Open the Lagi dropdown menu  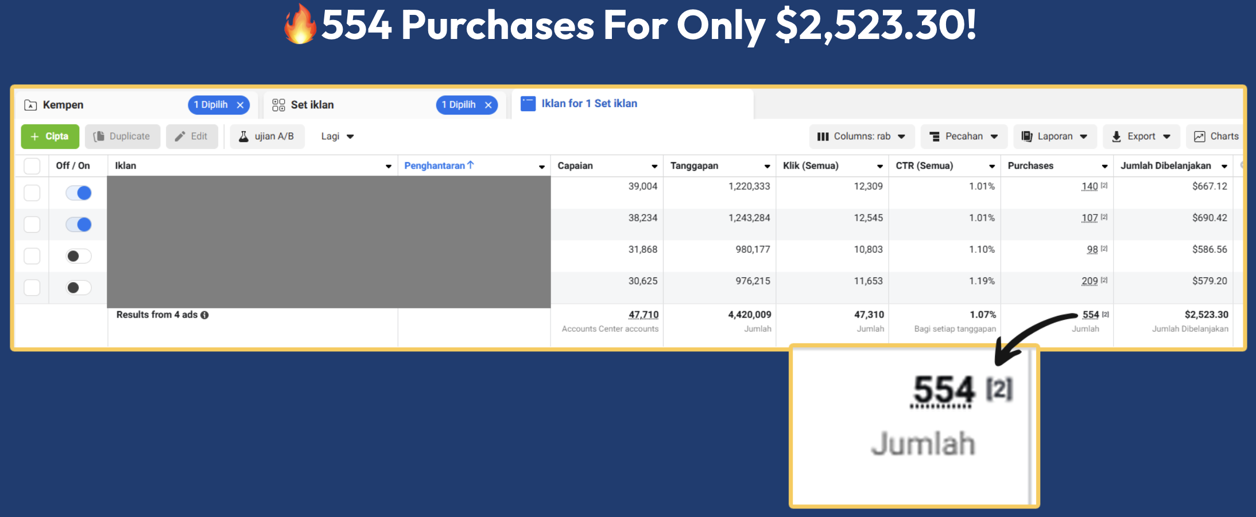338,136
